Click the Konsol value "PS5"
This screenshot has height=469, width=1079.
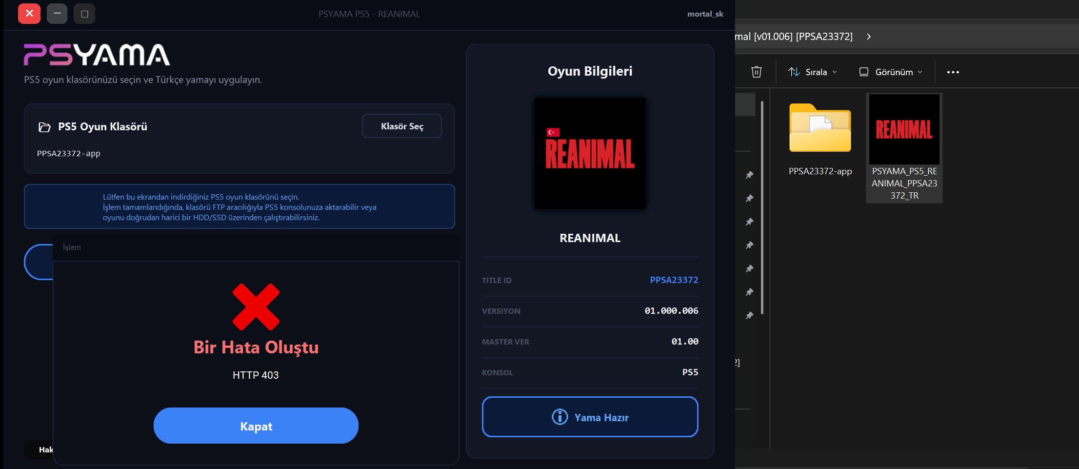[690, 372]
